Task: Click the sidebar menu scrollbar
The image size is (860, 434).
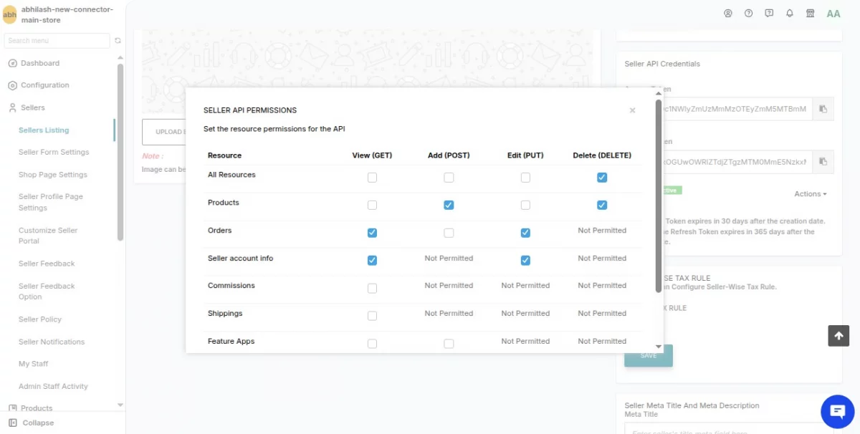Action: (120, 152)
